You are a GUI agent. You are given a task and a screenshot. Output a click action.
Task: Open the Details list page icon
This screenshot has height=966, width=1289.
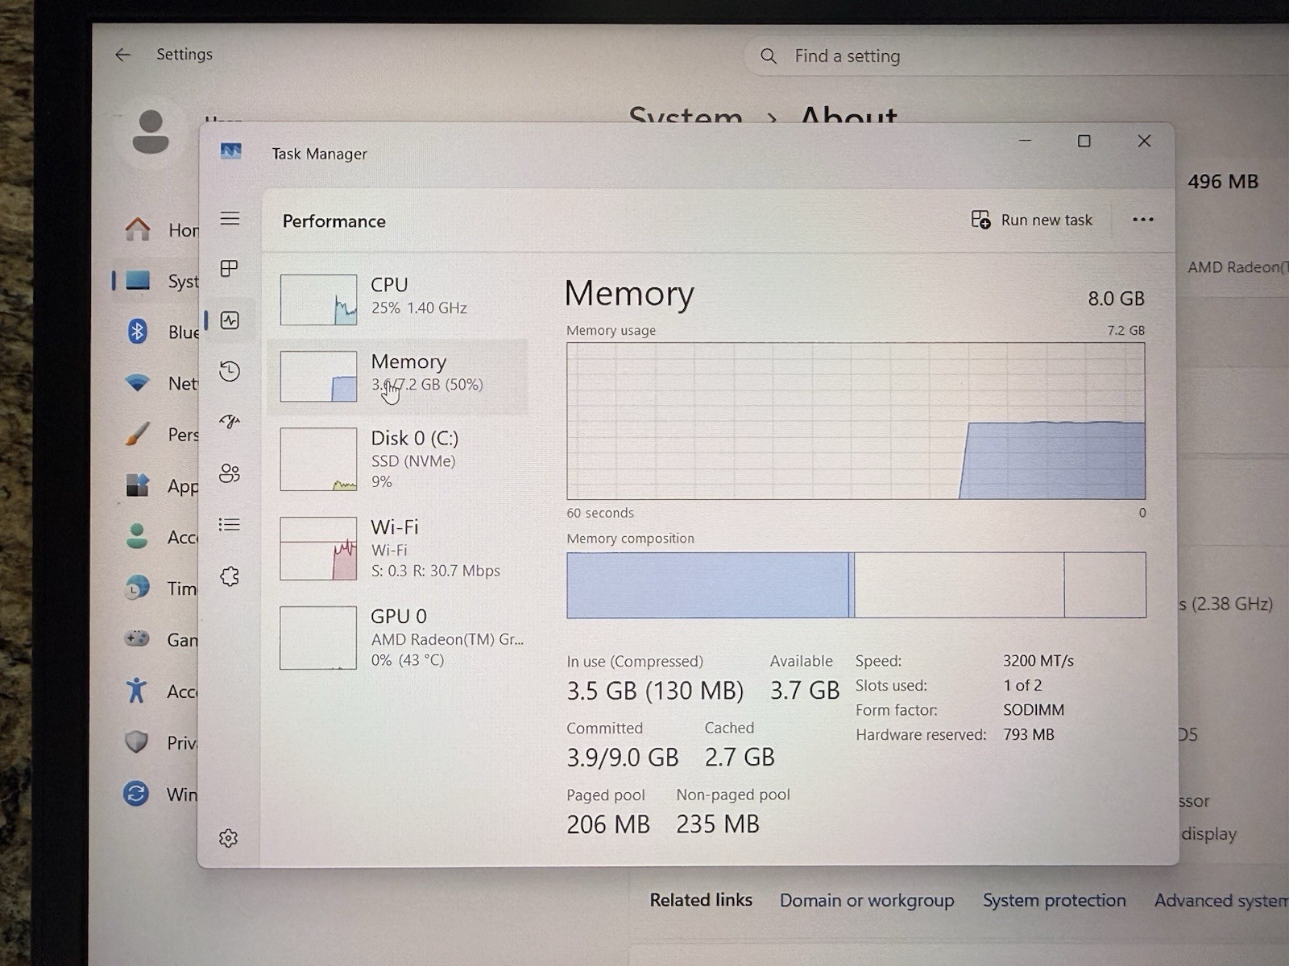[230, 525]
